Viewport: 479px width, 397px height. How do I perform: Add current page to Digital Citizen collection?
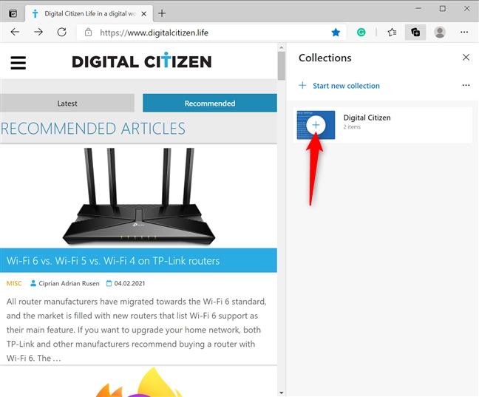316,125
